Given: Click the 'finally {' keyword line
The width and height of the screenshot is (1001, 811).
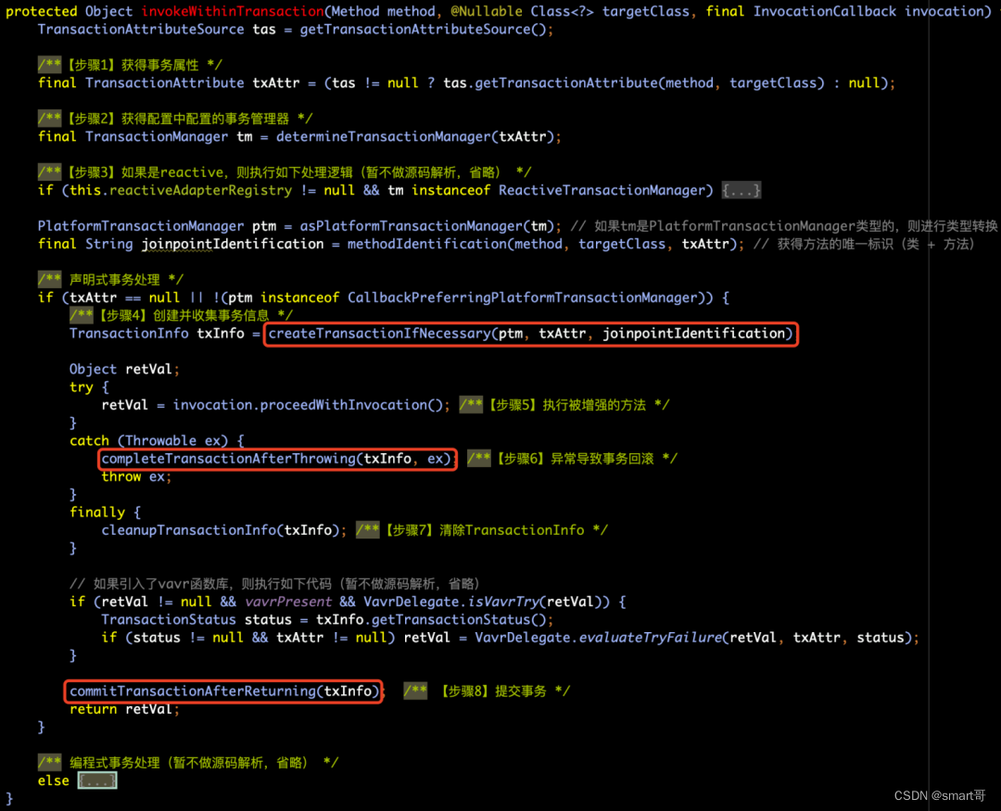Looking at the screenshot, I should [x=106, y=513].
